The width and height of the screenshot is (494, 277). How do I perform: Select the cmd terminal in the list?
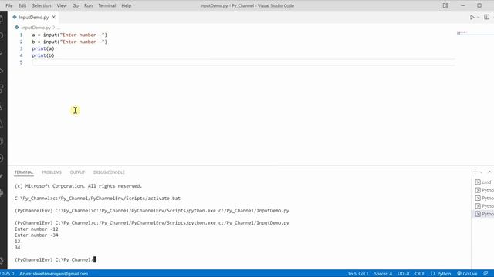pyautogui.click(x=484, y=182)
